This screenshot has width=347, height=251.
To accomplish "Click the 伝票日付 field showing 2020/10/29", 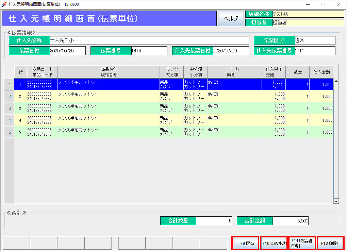I will click(x=67, y=51).
